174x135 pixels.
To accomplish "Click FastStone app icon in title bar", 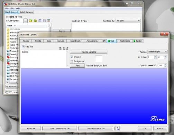I will tap(6, 4).
